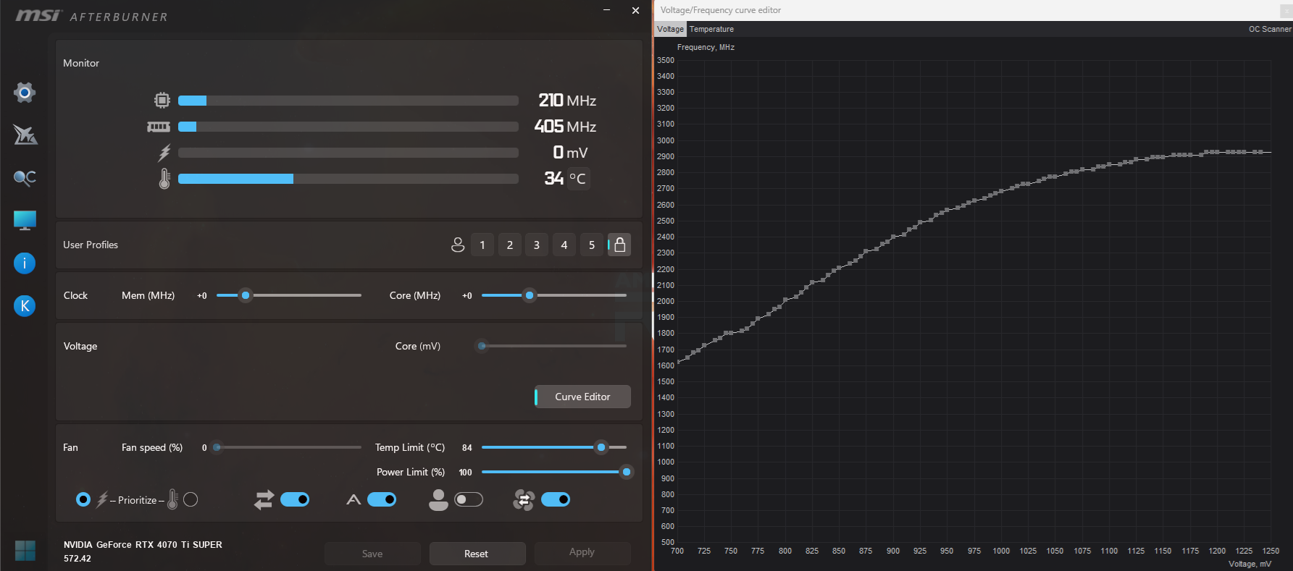Click the GPU core clock usage bar
The height and width of the screenshot is (571, 1293).
point(348,101)
